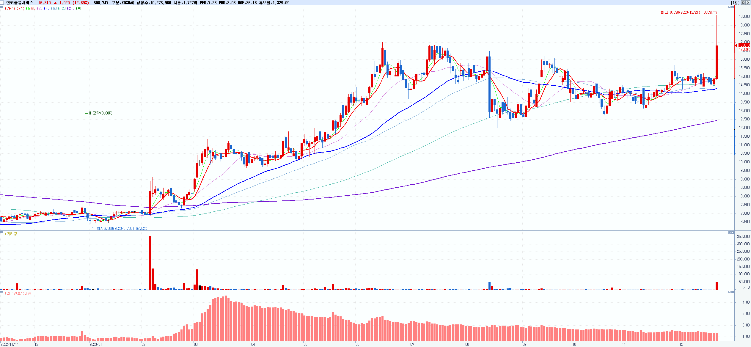Click the 거래량 indicator label

[12, 234]
